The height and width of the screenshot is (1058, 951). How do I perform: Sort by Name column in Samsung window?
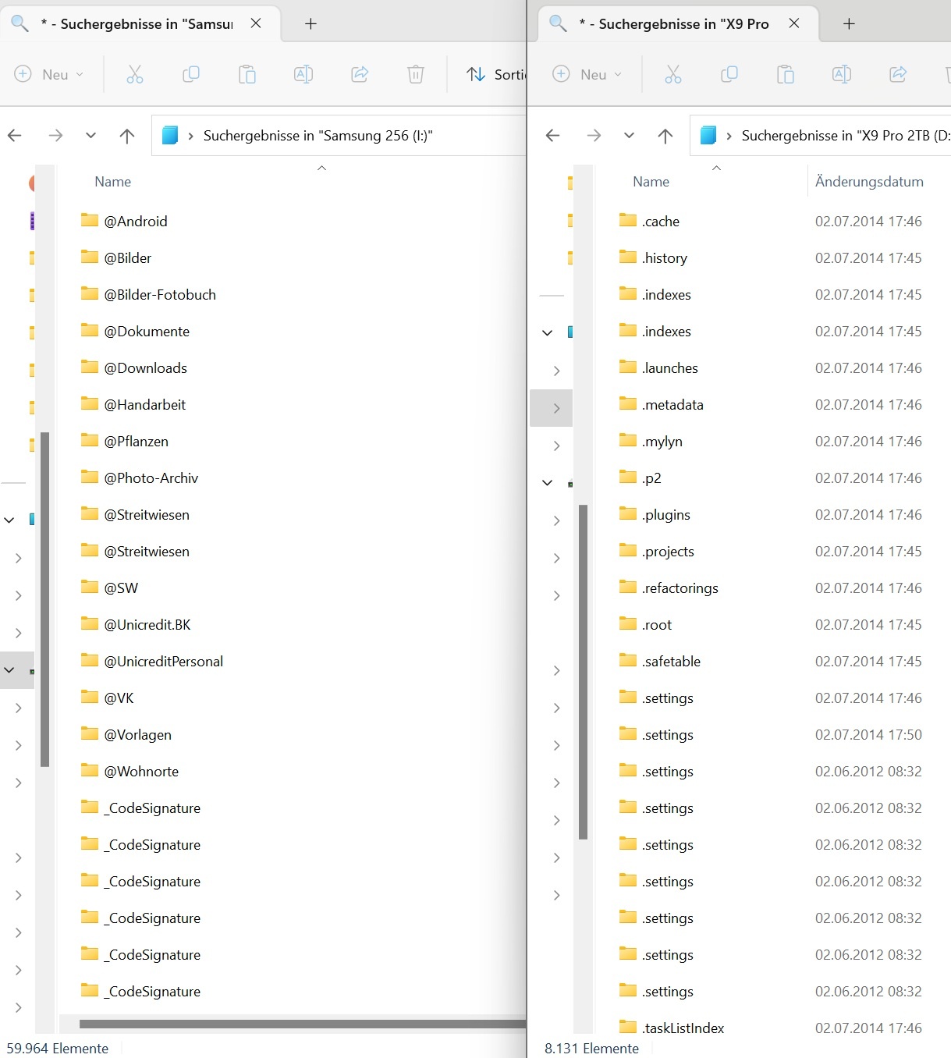113,182
